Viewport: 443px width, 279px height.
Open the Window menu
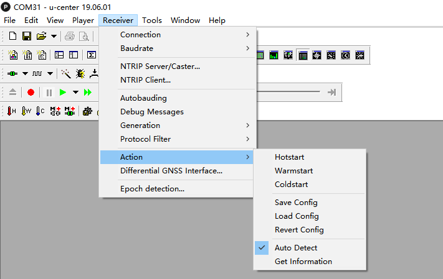(185, 21)
